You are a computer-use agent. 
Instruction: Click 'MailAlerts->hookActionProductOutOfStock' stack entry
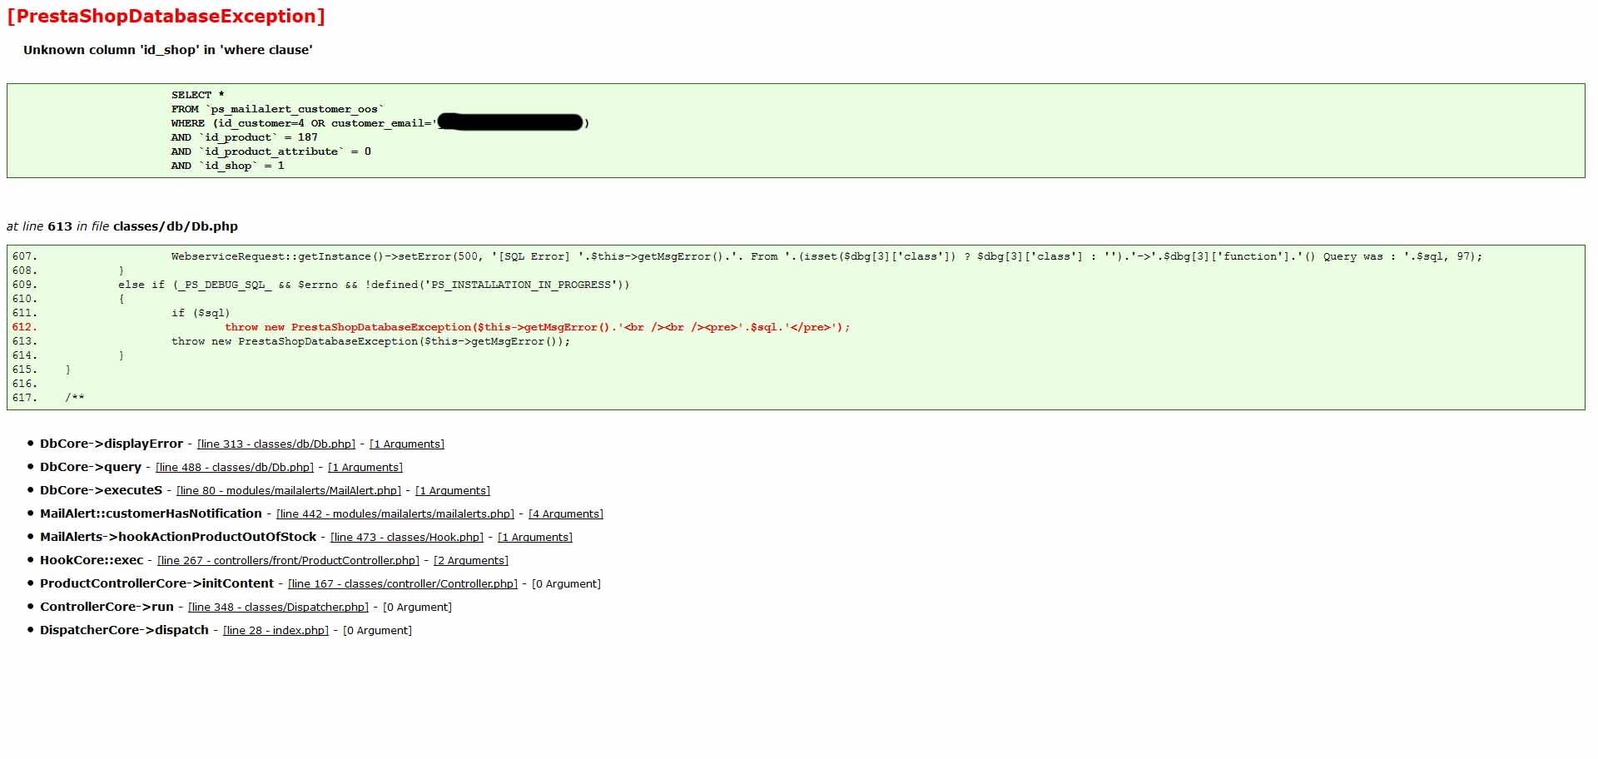(x=178, y=538)
